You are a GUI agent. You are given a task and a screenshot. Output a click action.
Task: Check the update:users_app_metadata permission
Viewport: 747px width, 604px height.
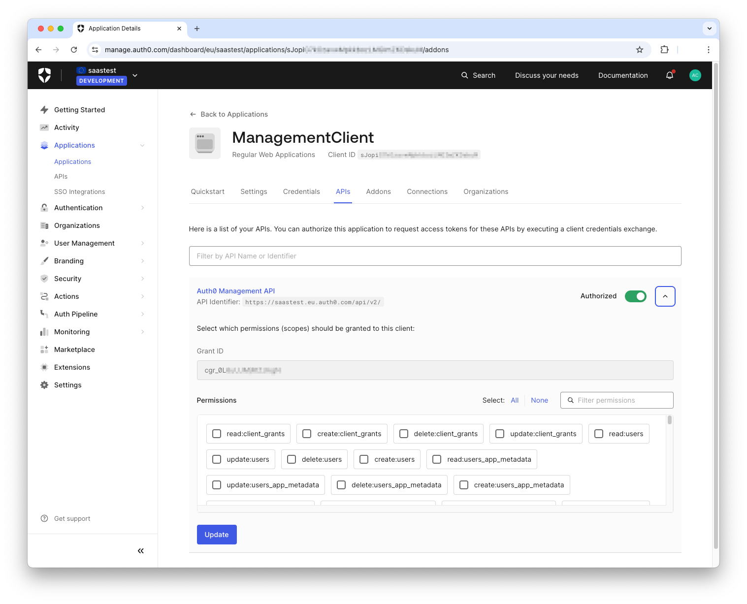coord(217,485)
